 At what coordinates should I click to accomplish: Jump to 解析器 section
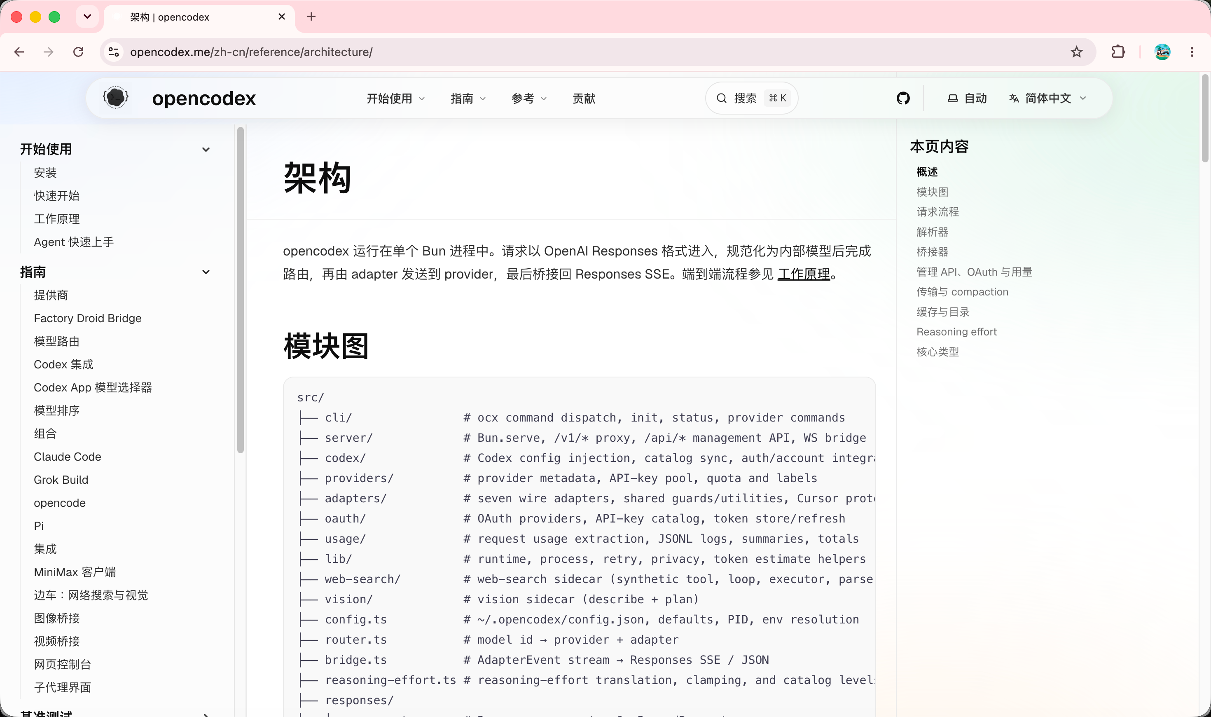tap(932, 232)
